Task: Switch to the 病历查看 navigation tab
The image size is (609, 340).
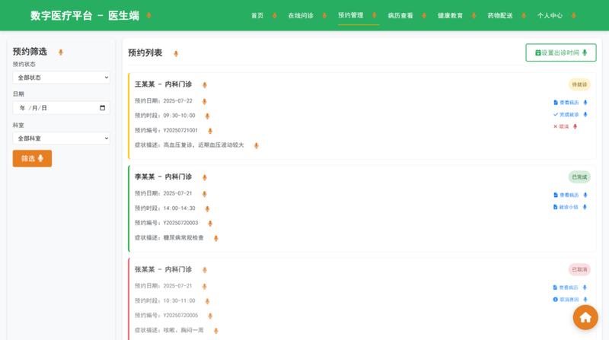Action: 400,16
